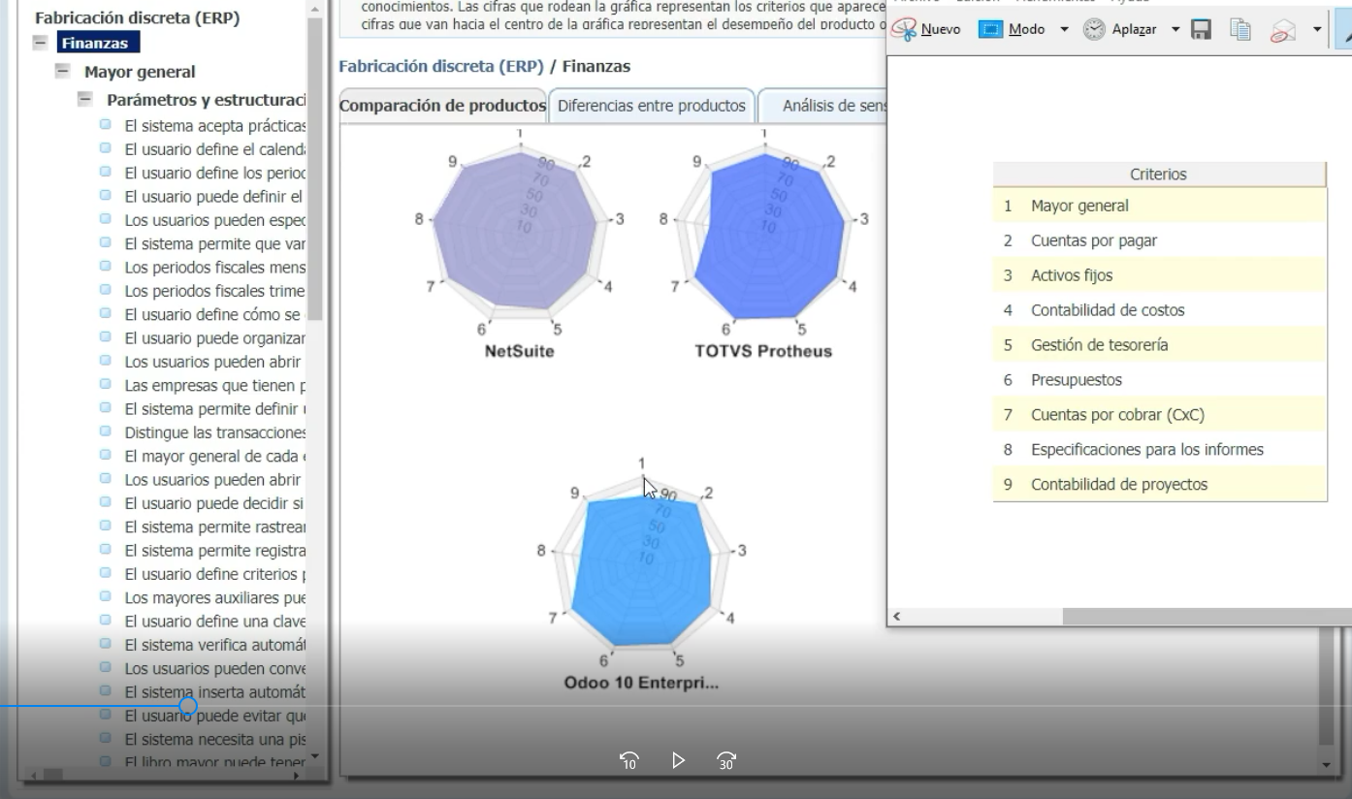Click the Aplazar clock icon
This screenshot has width=1352, height=799.
pyautogui.click(x=1094, y=30)
